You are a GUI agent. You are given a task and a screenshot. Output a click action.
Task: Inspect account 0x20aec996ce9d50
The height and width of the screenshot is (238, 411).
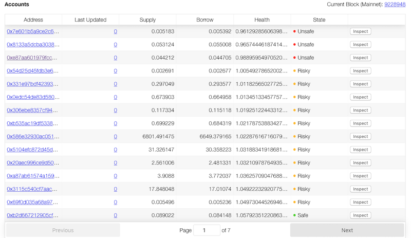click(x=361, y=162)
